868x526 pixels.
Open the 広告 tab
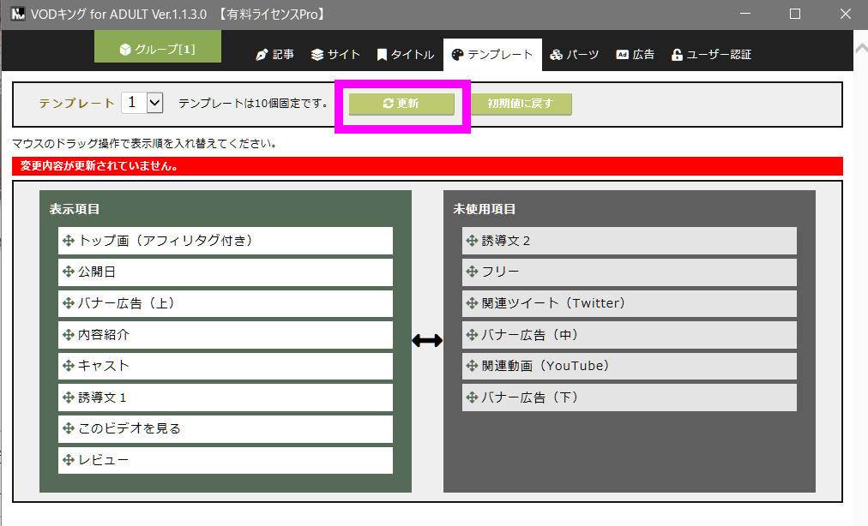[x=635, y=55]
